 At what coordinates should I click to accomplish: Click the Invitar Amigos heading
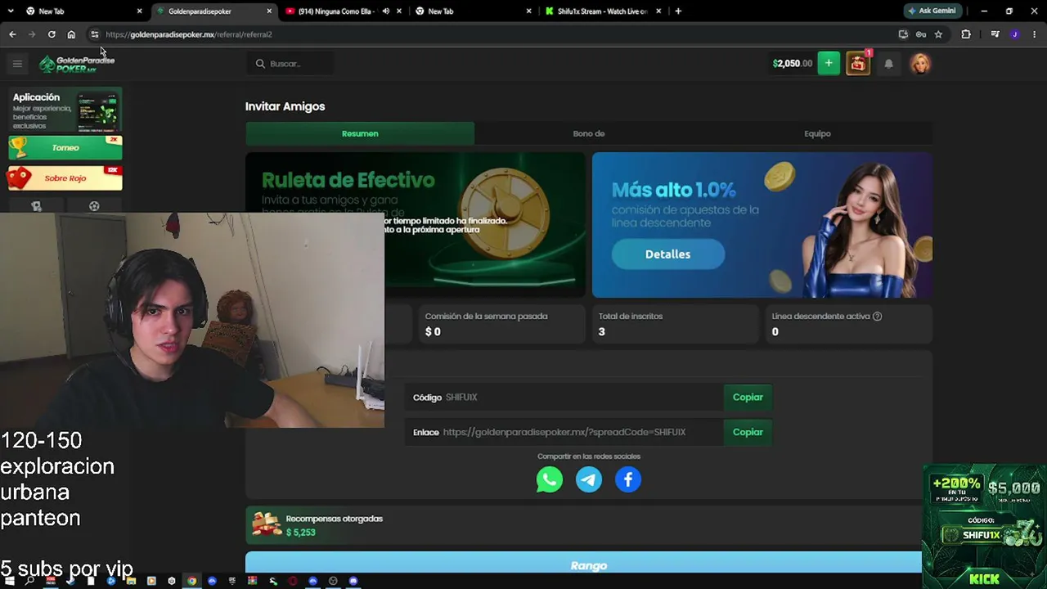(x=285, y=106)
